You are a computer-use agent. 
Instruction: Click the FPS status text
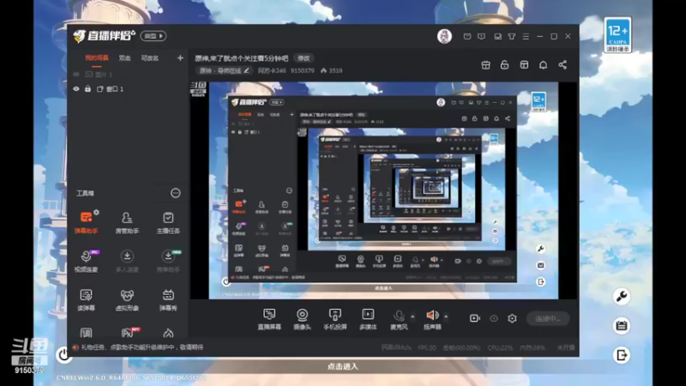[x=427, y=347]
